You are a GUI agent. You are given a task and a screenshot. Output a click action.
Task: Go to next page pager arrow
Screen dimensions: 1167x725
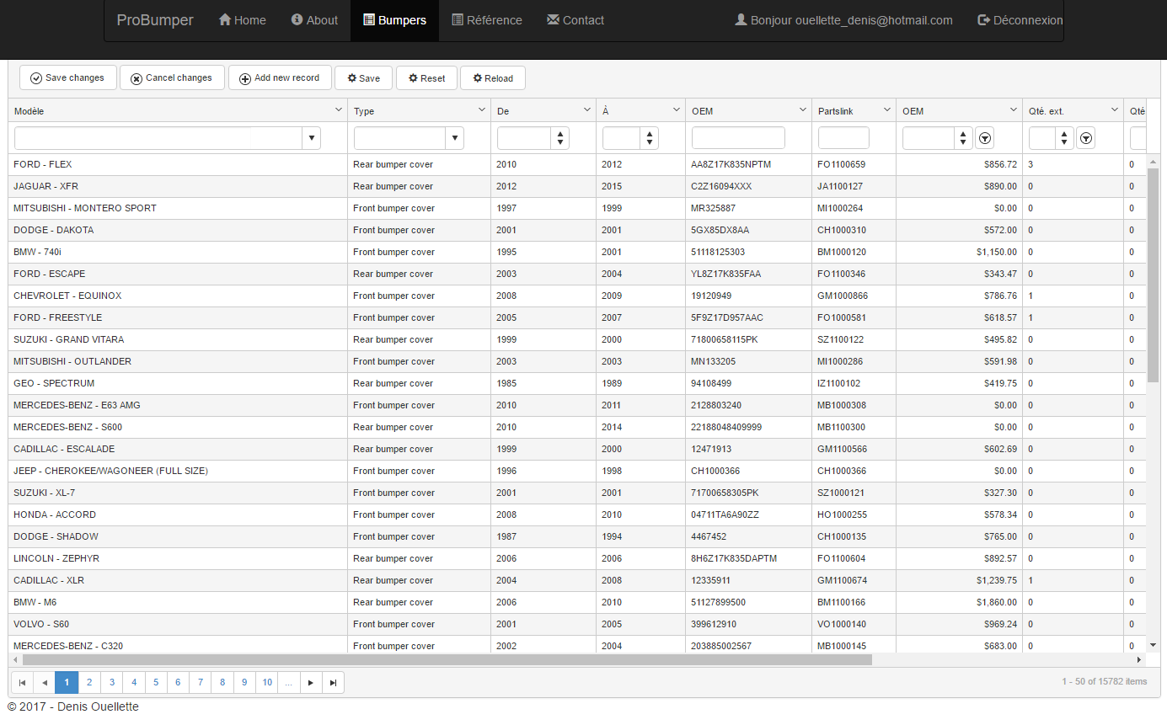click(x=311, y=682)
